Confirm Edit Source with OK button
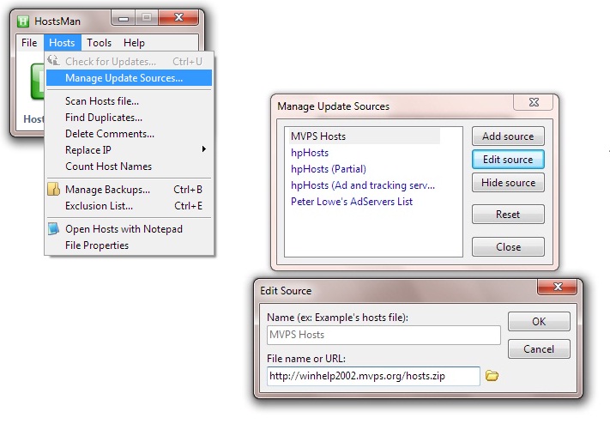The width and height of the screenshot is (610, 430). click(539, 322)
